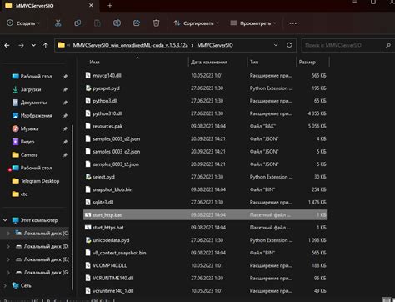Open a new tab with plus button
Image resolution: width=395 pixels, height=302 pixels.
click(110, 6)
